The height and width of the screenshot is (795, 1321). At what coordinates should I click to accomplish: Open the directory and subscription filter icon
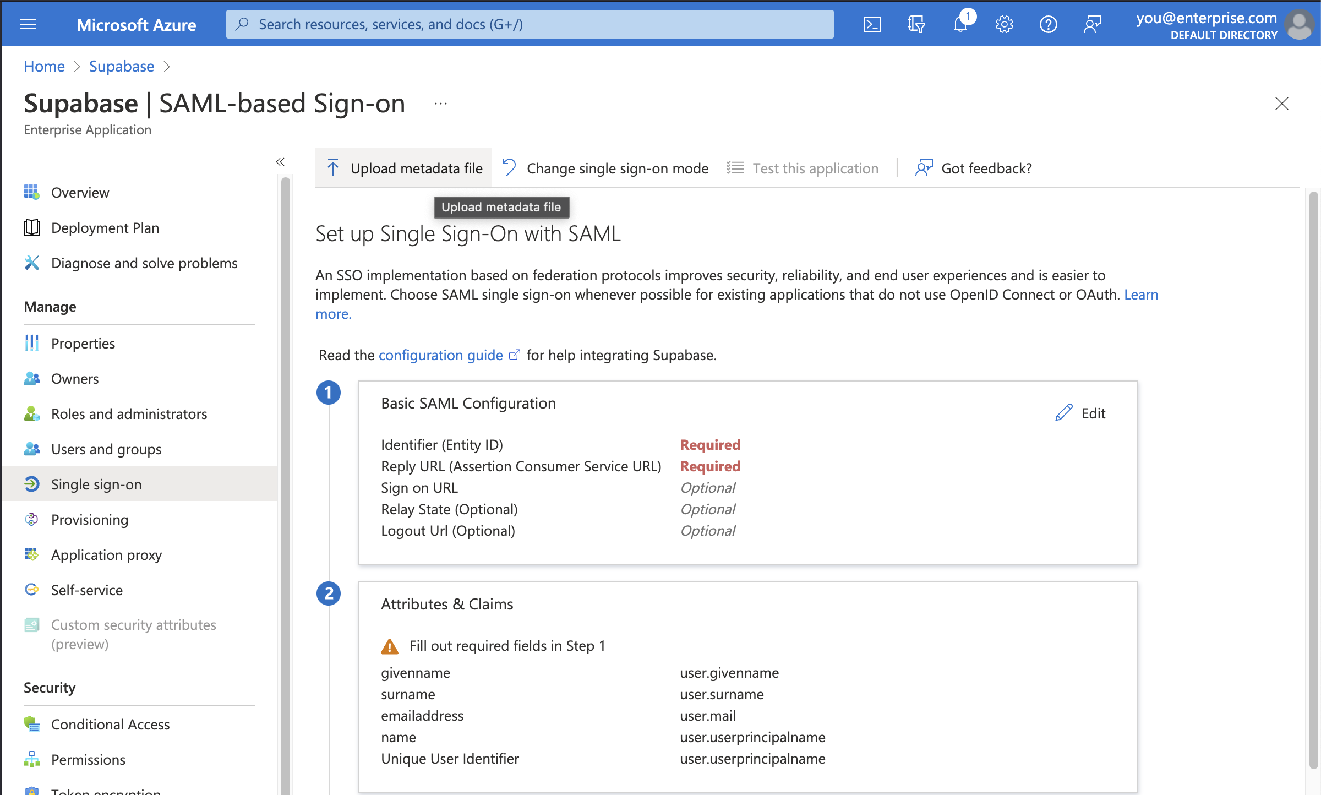click(916, 24)
